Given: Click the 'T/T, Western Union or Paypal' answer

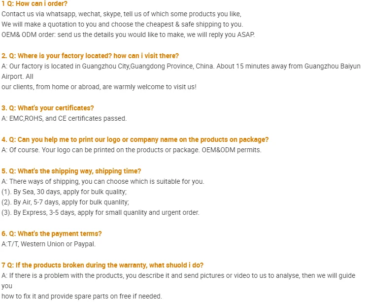Looking at the screenshot, I should (48, 244).
